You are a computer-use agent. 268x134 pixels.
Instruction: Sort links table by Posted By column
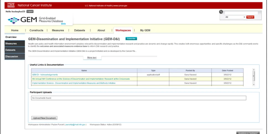pyautogui.click(x=190, y=71)
